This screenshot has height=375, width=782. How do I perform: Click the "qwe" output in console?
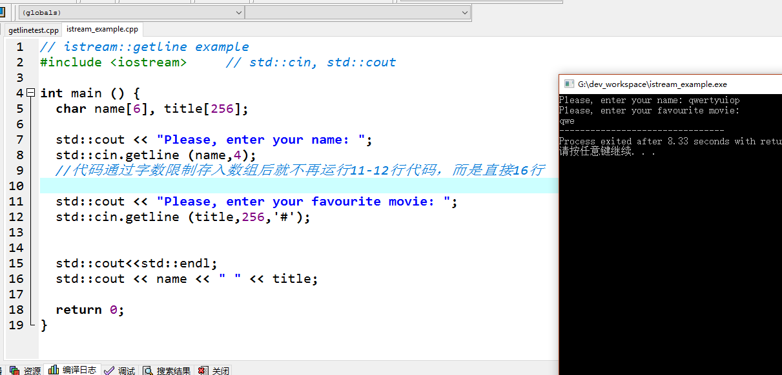pos(567,121)
